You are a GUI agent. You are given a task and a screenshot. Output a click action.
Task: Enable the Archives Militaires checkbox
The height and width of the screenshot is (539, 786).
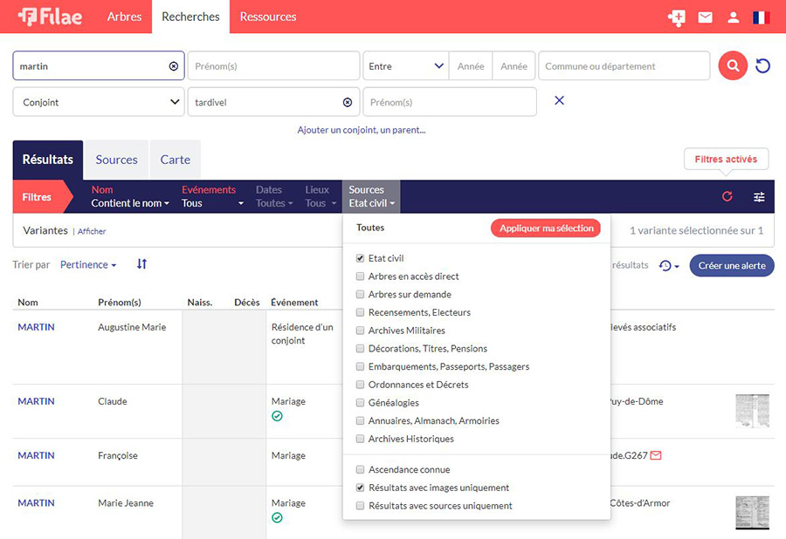(x=361, y=331)
